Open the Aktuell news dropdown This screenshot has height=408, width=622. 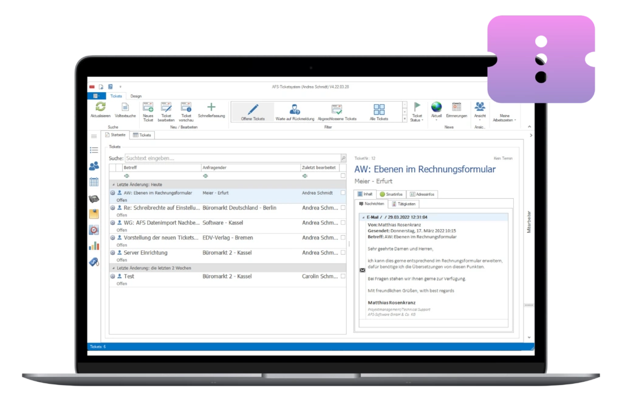click(x=436, y=112)
